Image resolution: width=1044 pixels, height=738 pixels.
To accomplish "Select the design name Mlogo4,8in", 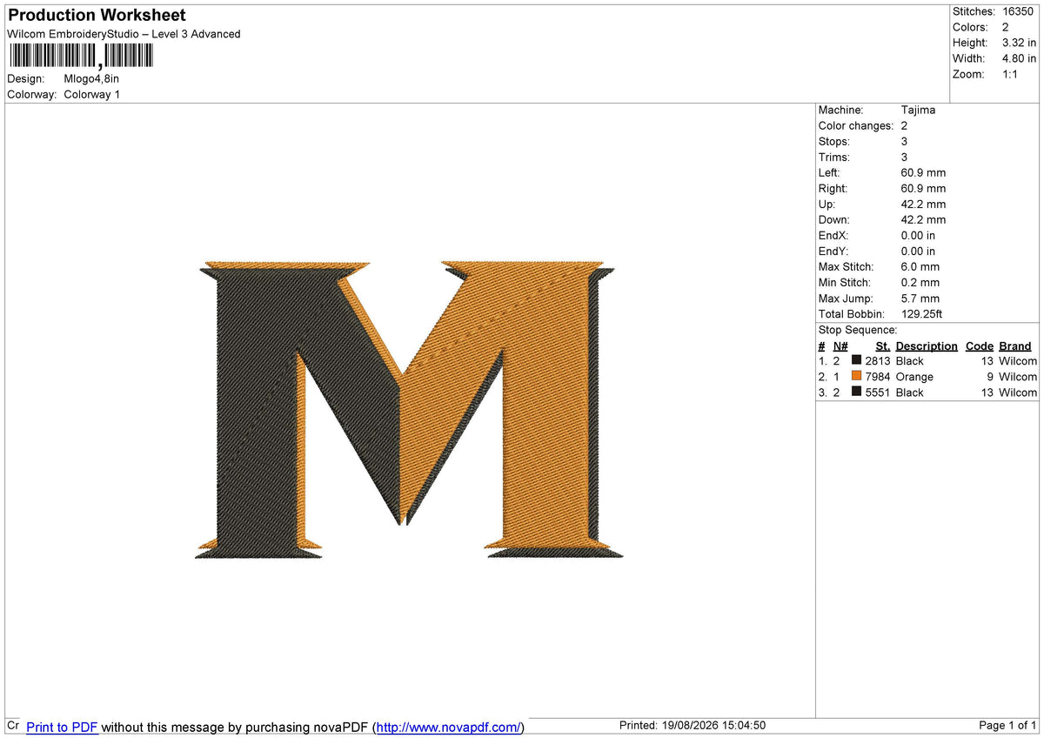I will 91,78.
